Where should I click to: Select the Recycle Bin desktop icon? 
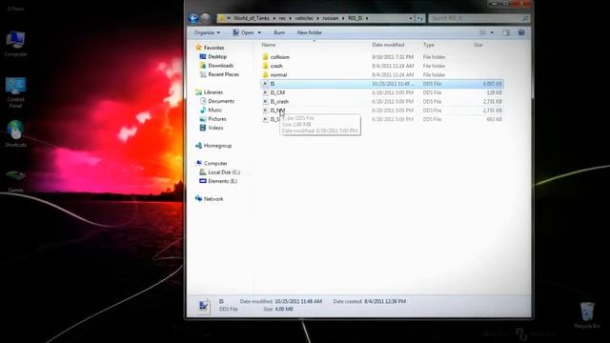tap(587, 315)
